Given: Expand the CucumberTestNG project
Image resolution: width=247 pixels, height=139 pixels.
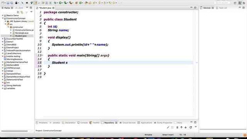Looking at the screenshot, I should (3, 39).
